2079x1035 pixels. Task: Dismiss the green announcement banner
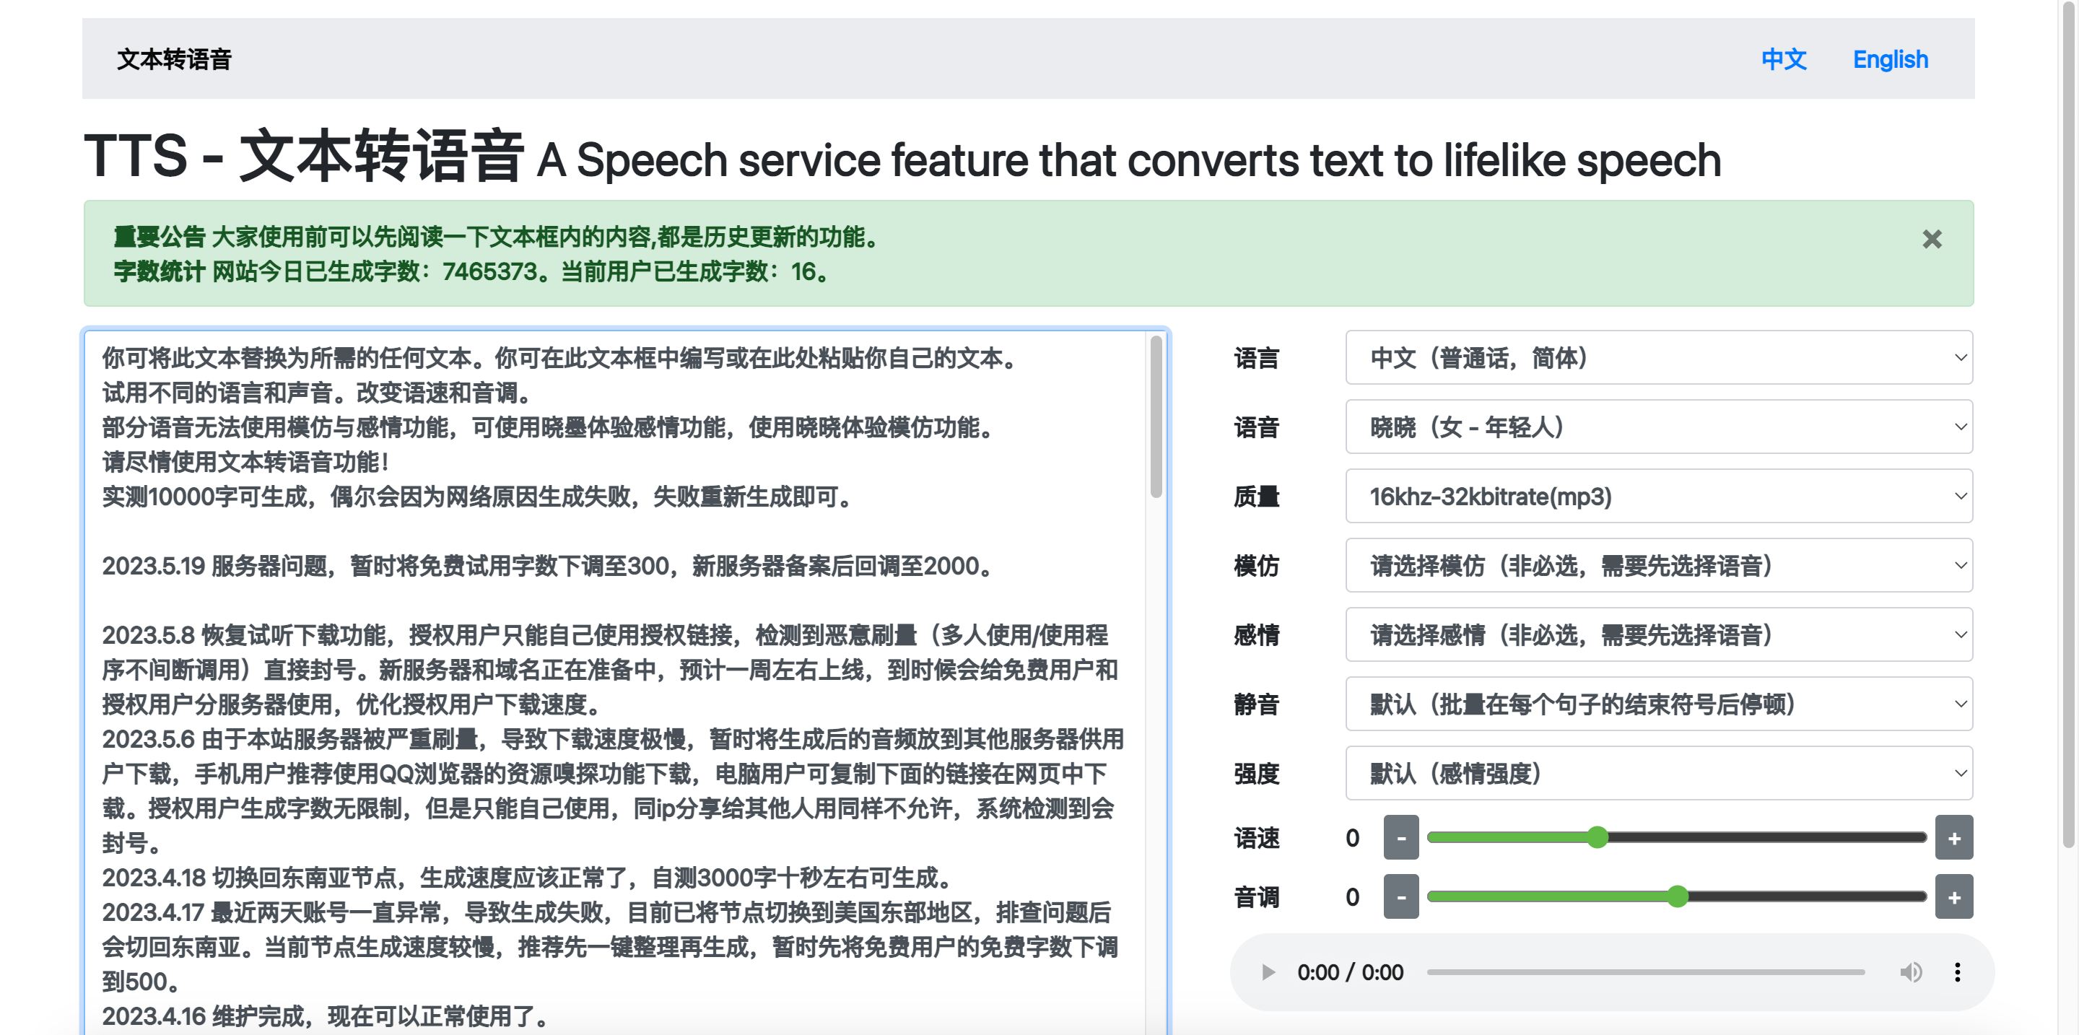(1931, 239)
